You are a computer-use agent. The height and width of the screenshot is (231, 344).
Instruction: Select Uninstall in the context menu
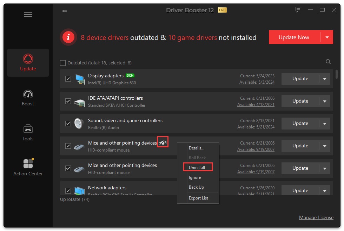(x=197, y=168)
